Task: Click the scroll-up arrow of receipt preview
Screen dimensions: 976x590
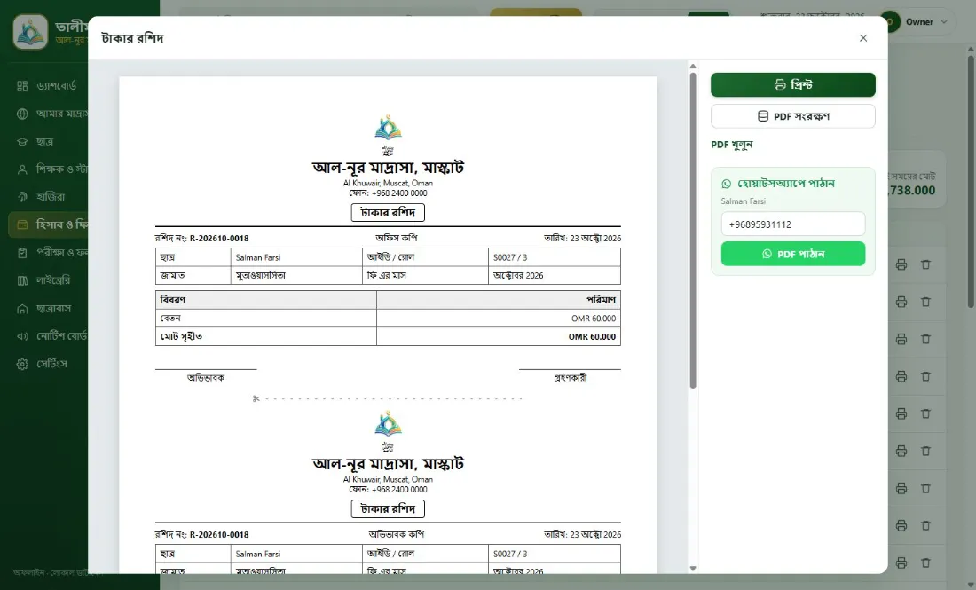Action: click(693, 66)
